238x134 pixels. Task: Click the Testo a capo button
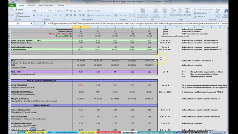click(94, 11)
